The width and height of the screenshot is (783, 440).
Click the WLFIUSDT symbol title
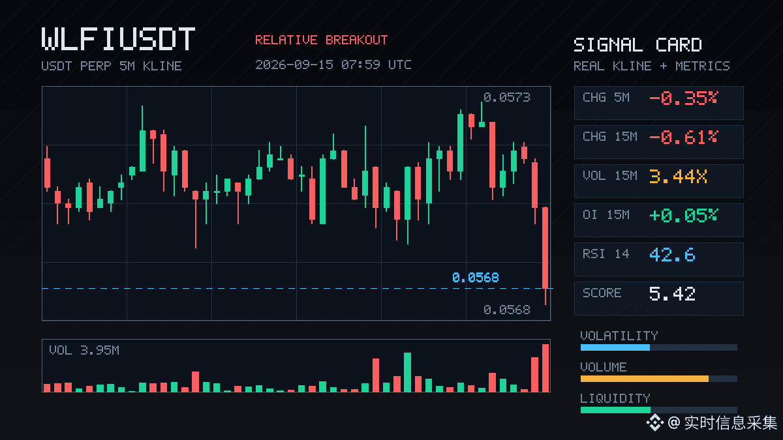[x=118, y=40]
